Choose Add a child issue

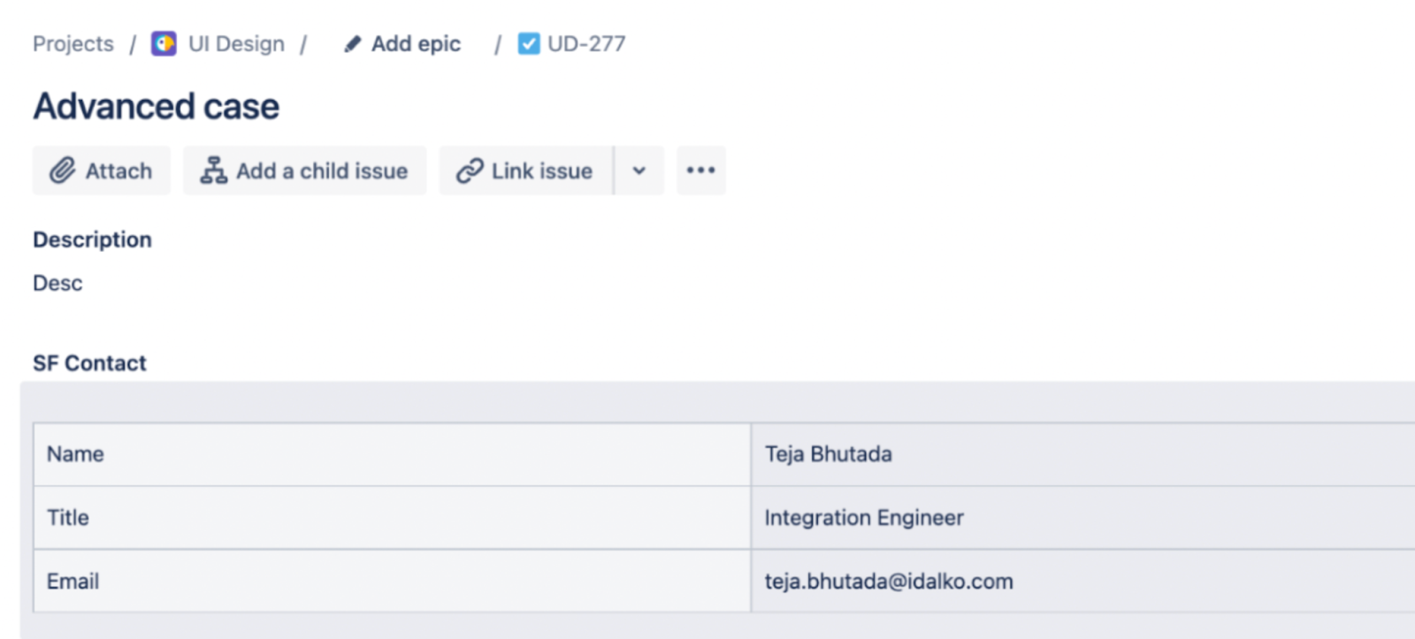click(x=321, y=171)
